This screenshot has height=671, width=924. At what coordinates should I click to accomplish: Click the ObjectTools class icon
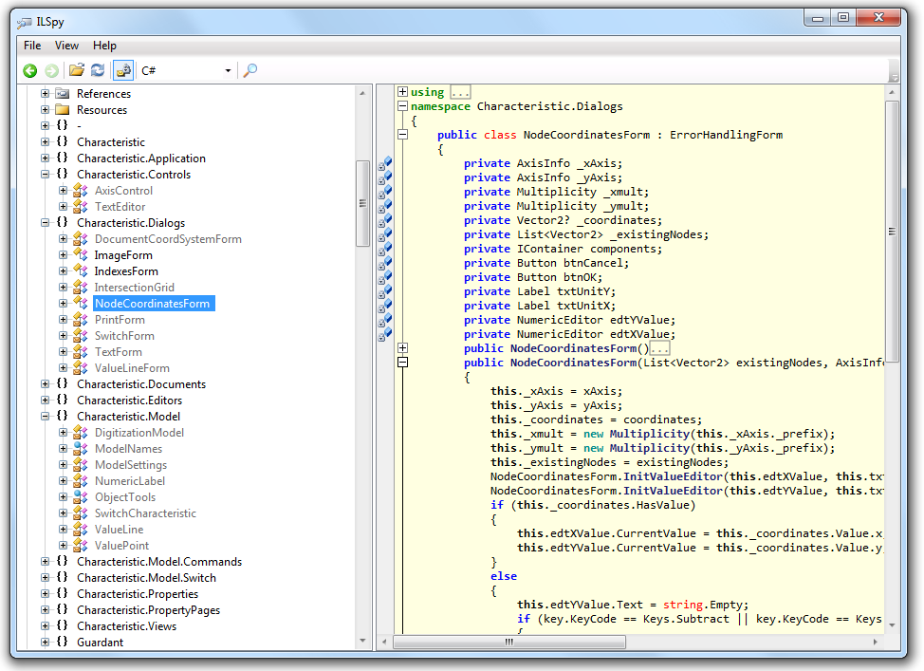click(x=81, y=496)
